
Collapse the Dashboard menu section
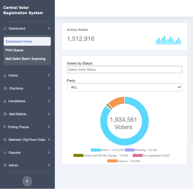(x=49, y=29)
